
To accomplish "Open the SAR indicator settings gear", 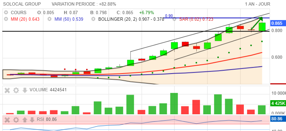I will click(x=174, y=19).
